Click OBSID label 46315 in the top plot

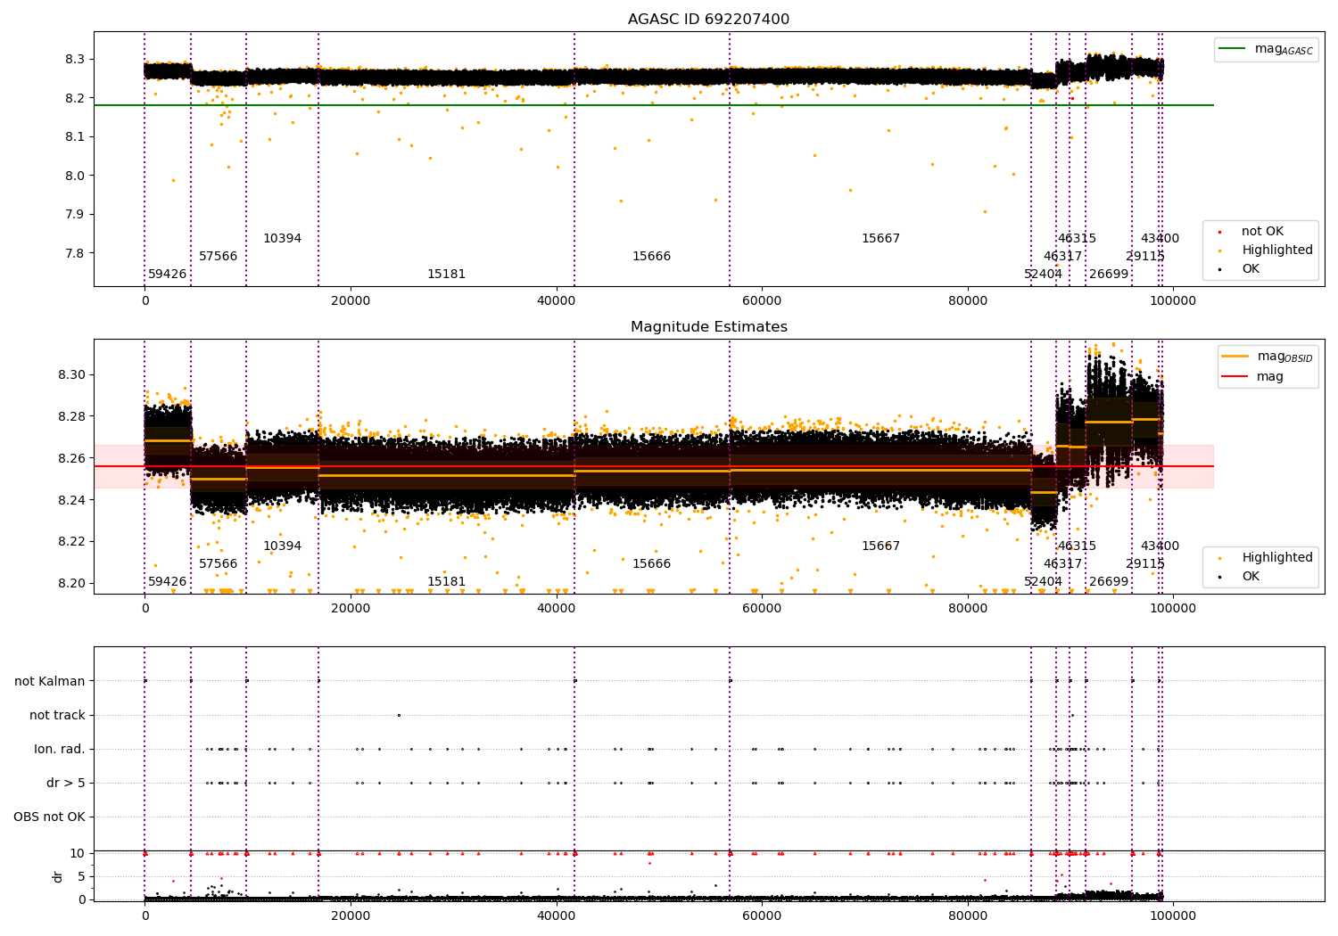pyautogui.click(x=1078, y=239)
